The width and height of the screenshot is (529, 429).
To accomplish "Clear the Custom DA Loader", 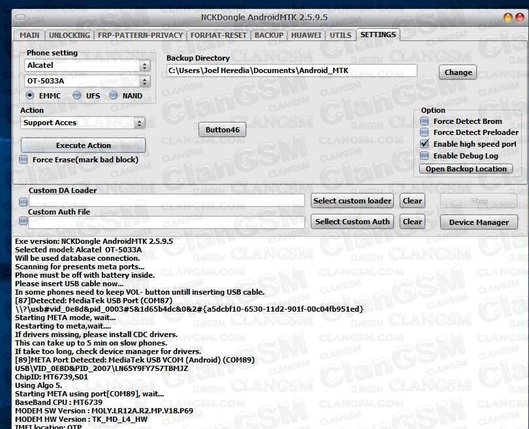I will point(412,201).
